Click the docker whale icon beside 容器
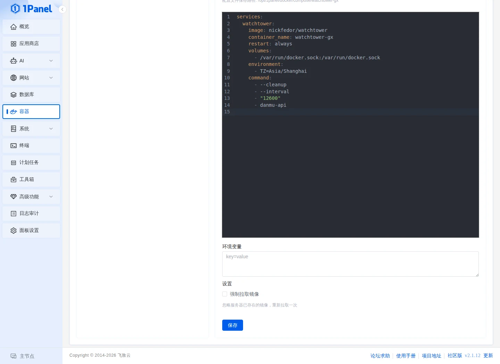This screenshot has height=364, width=500. tap(14, 112)
